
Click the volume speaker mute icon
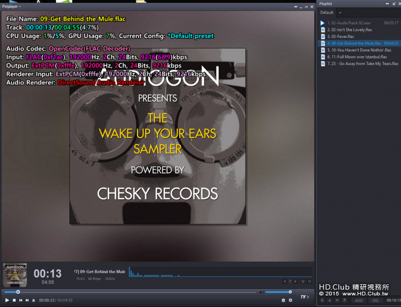coord(261,292)
